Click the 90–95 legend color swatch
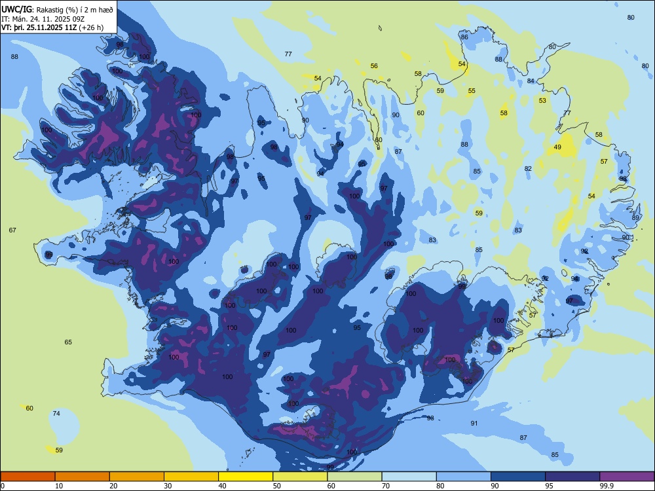This screenshot has width=655, height=491. pos(518,477)
